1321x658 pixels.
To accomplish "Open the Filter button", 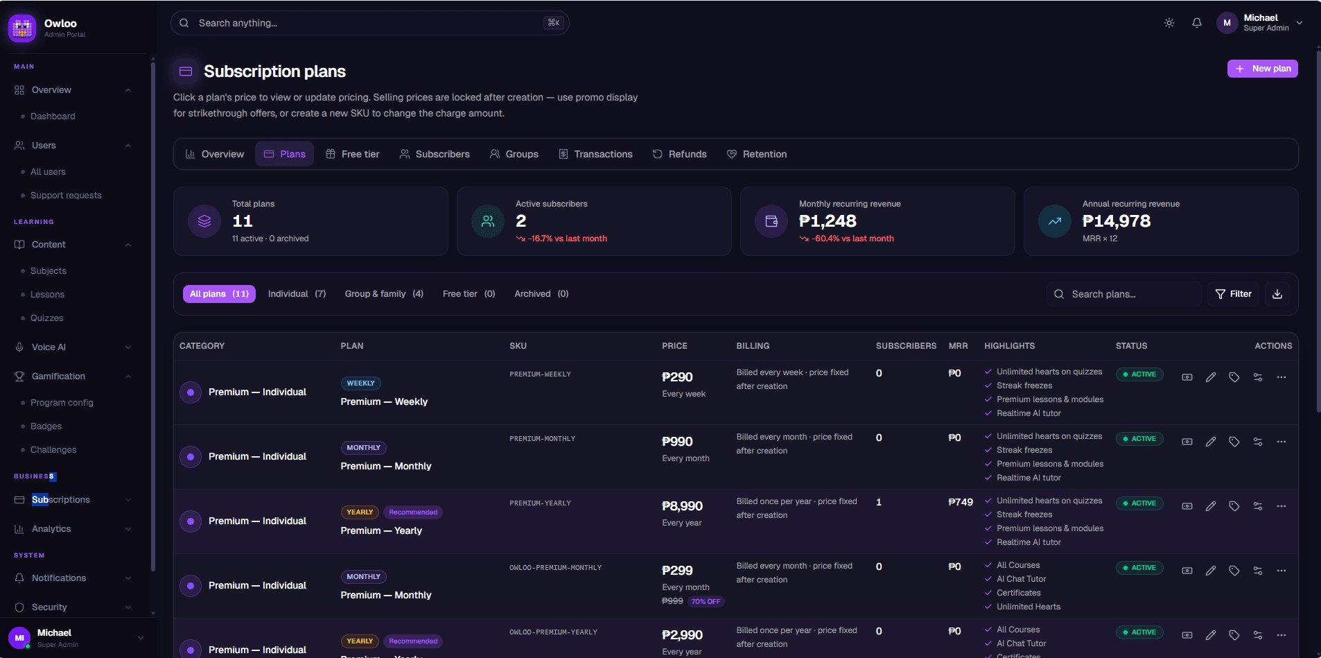I will click(1234, 294).
